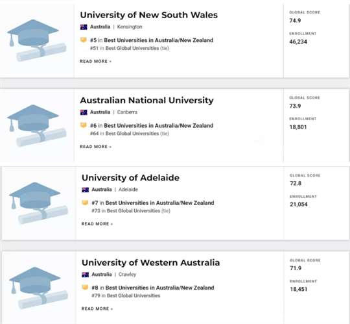Click Australian flag icon beside Crawley

[86, 275]
